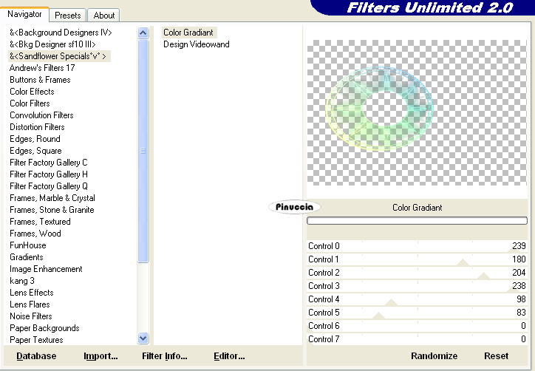Click the Control 5 slider handle
Screen dimensions: 535x371
[378, 316]
